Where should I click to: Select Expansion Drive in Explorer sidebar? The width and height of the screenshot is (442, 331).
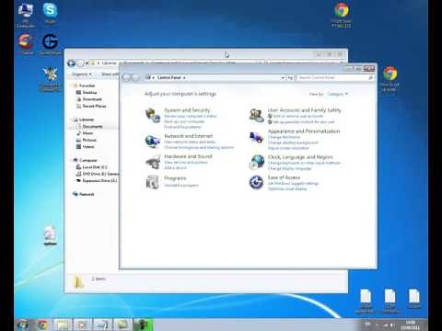point(97,180)
